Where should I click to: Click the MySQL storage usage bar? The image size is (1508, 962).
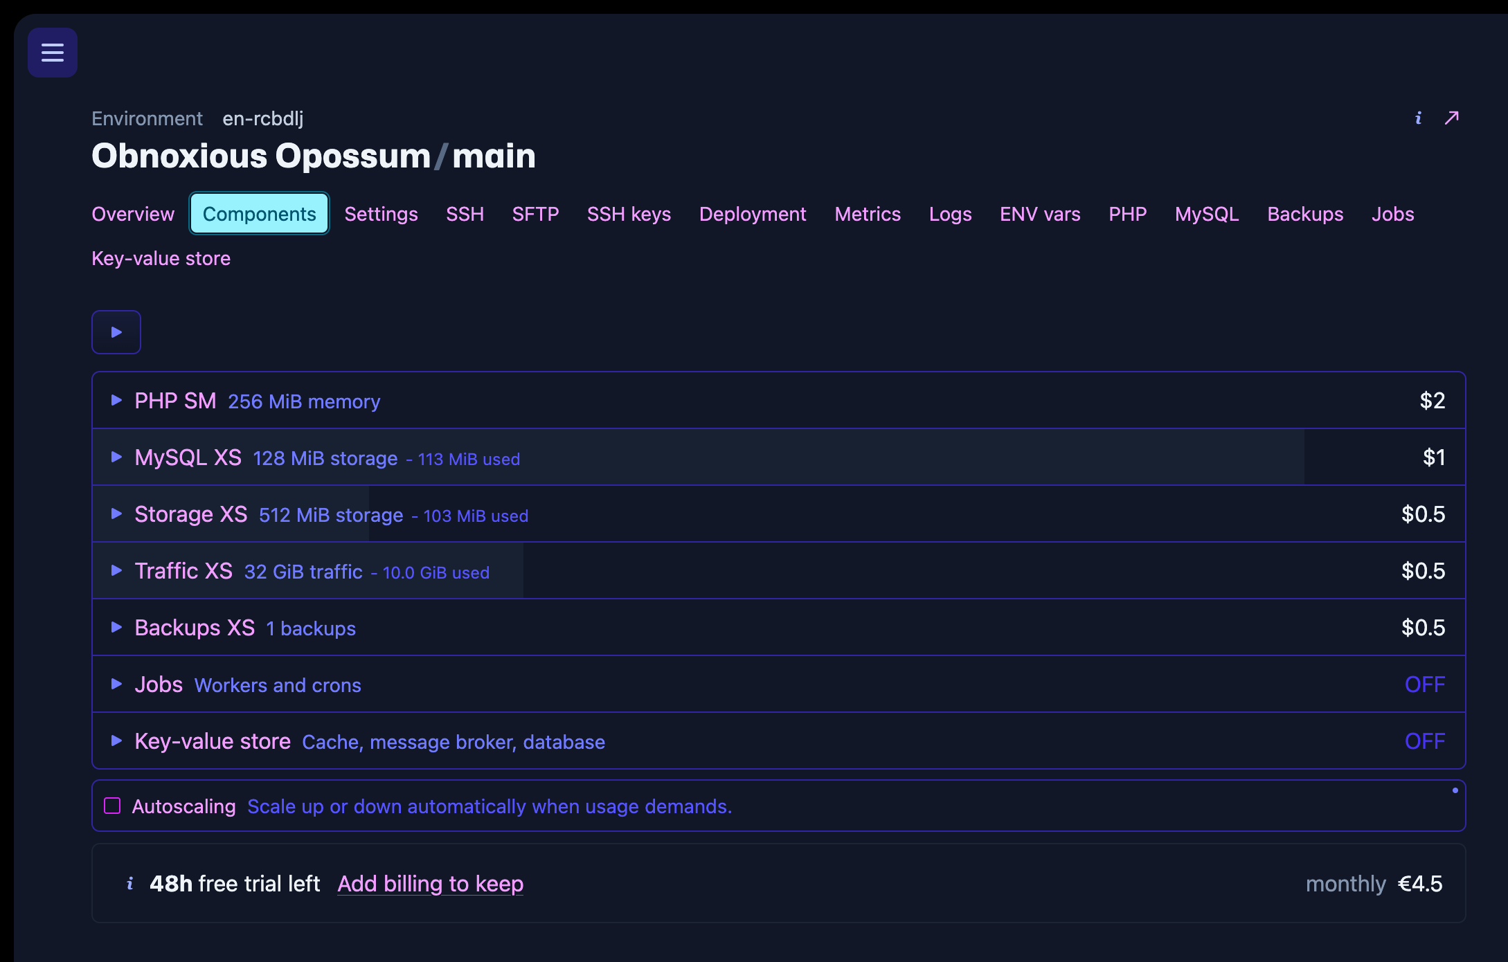(692, 457)
